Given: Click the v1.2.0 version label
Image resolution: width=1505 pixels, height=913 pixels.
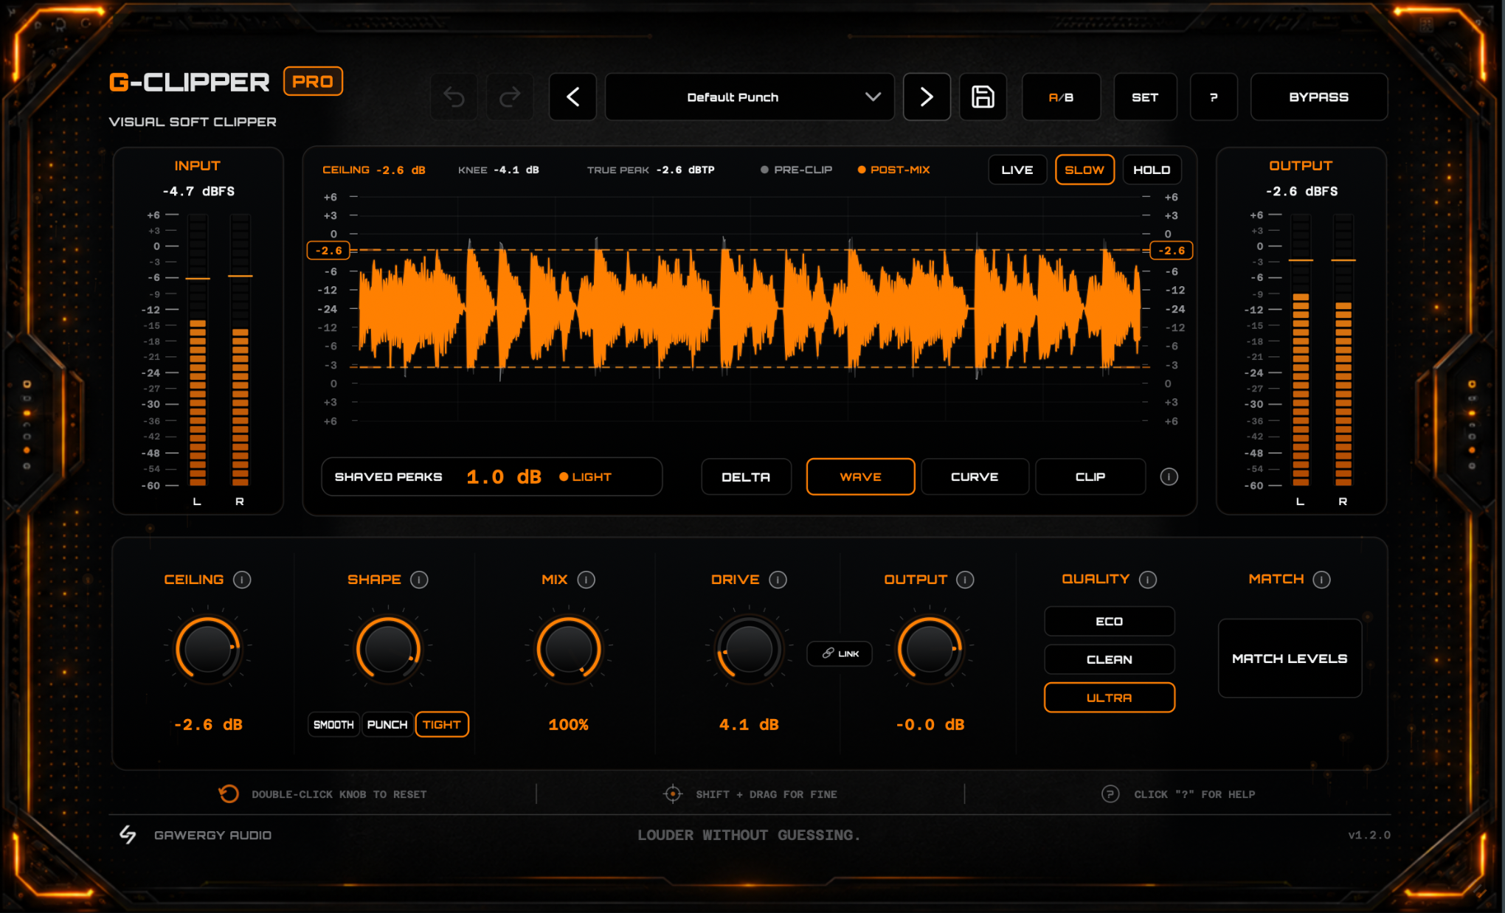Looking at the screenshot, I should coord(1369,835).
